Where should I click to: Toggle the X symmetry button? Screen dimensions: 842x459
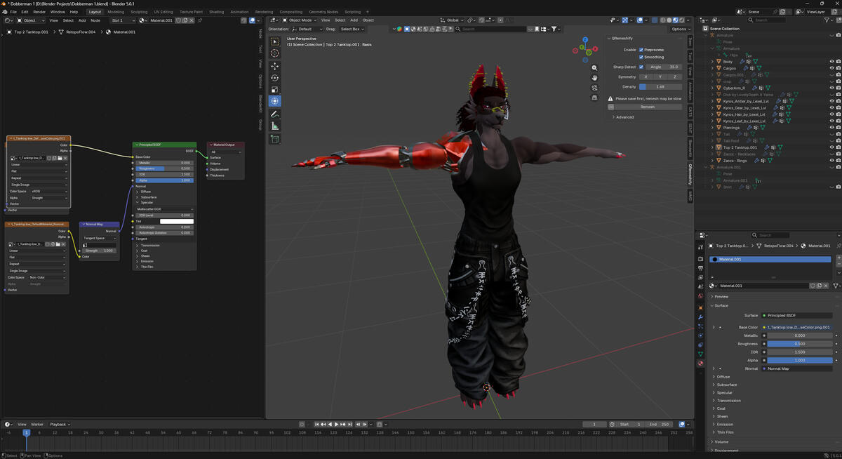pyautogui.click(x=646, y=76)
